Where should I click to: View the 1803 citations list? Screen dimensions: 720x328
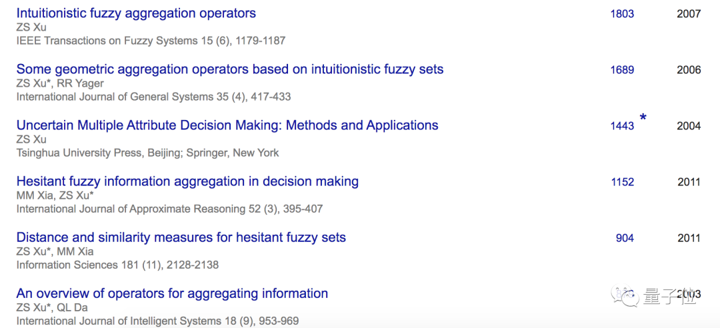point(622,13)
